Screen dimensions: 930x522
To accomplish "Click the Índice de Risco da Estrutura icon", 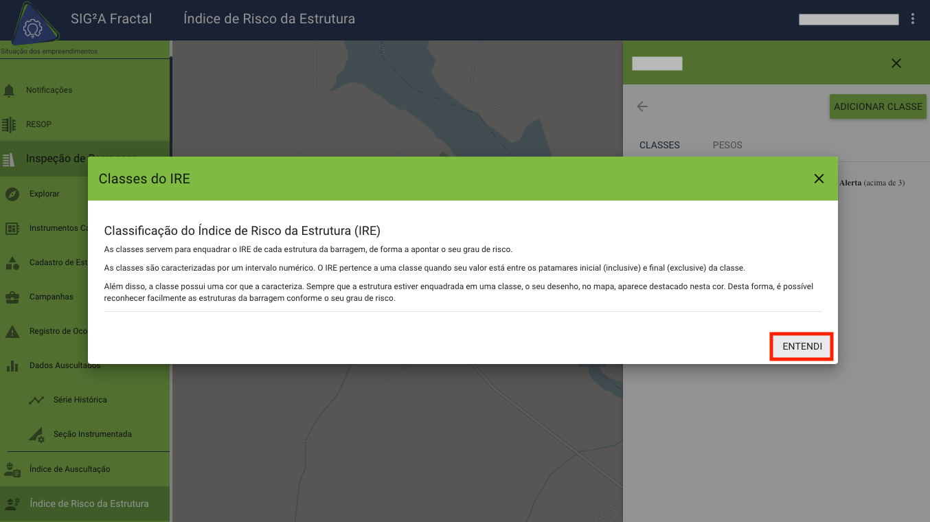I will point(12,503).
